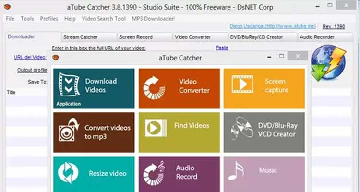Close the aTube Catcher popup window
Viewport: 360px width, 192px height.
(x=298, y=56)
